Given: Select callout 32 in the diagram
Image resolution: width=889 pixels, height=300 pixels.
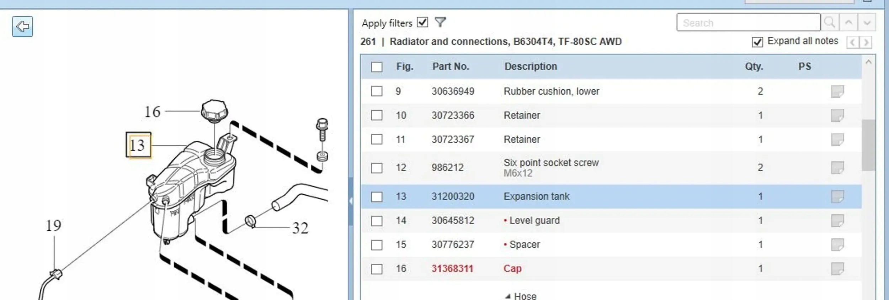Looking at the screenshot, I should pos(300,228).
